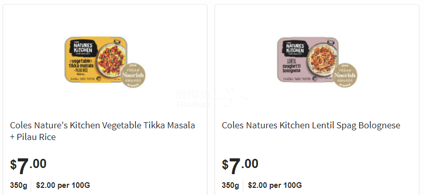Image resolution: width=425 pixels, height=195 pixels.
Task: Click the curry and rice dish photo
Action: coord(111,59)
